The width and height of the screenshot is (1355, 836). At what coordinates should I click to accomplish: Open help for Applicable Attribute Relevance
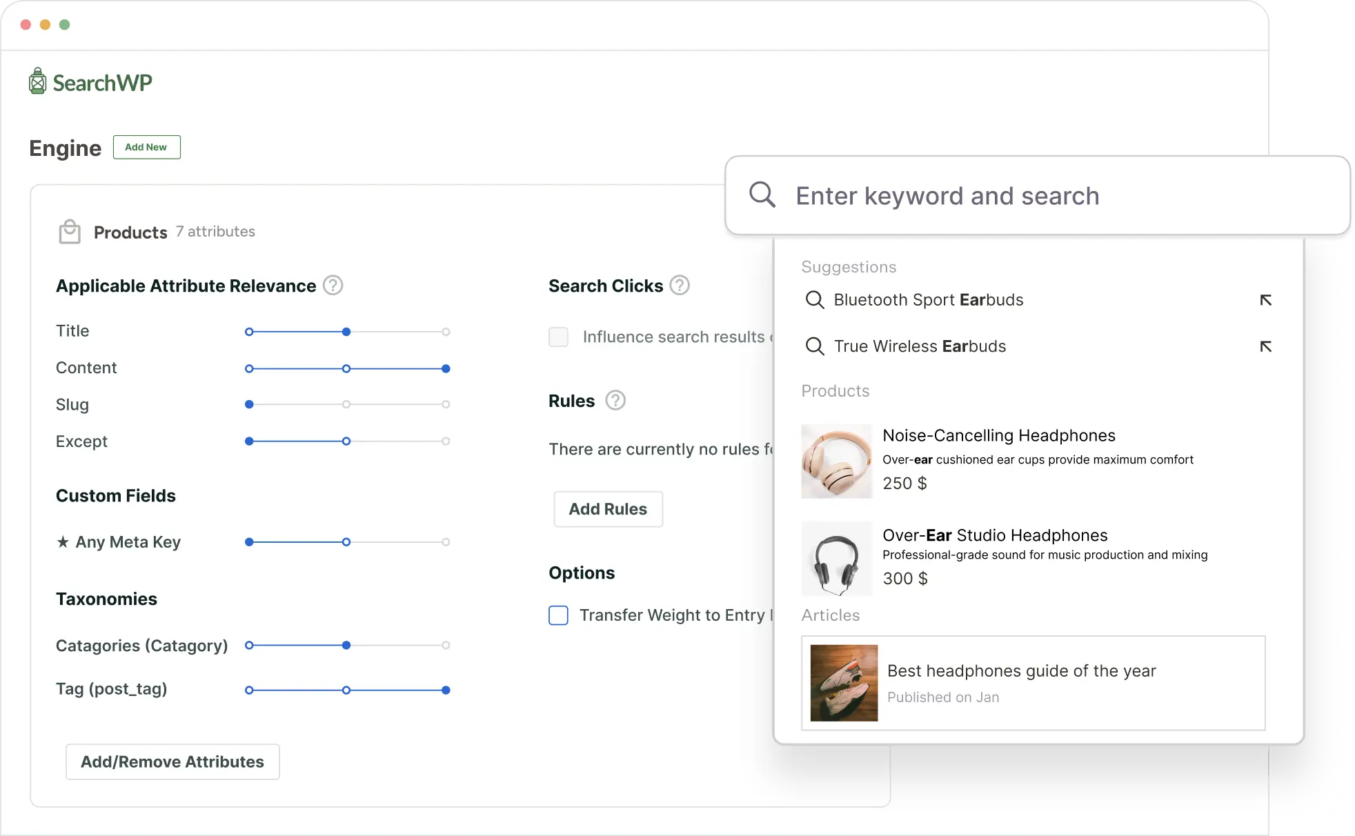[333, 285]
